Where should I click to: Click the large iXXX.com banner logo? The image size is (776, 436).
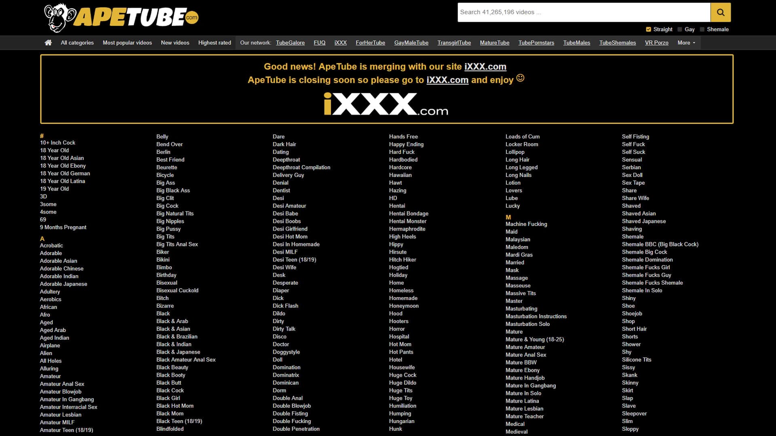(x=386, y=104)
